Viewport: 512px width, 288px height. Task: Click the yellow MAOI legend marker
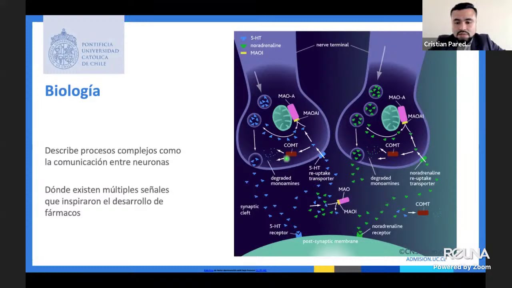point(243,53)
